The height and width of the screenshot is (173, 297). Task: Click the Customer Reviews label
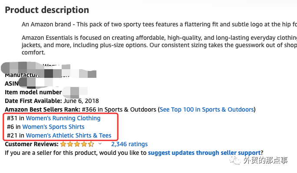pyautogui.click(x=32, y=144)
